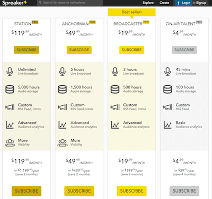Click the Station live broadcast microphone icon

tap(10, 71)
